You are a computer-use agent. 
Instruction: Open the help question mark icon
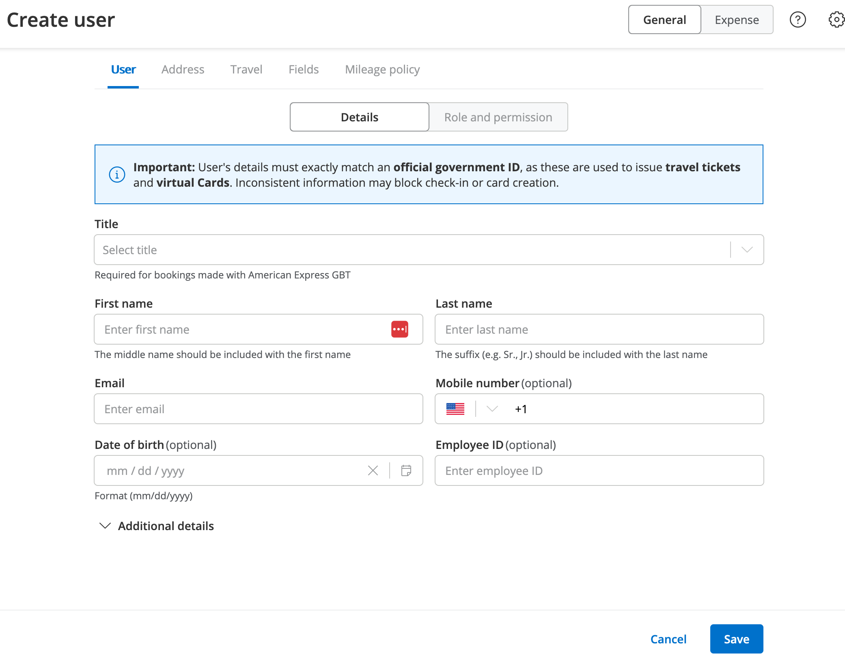click(798, 19)
